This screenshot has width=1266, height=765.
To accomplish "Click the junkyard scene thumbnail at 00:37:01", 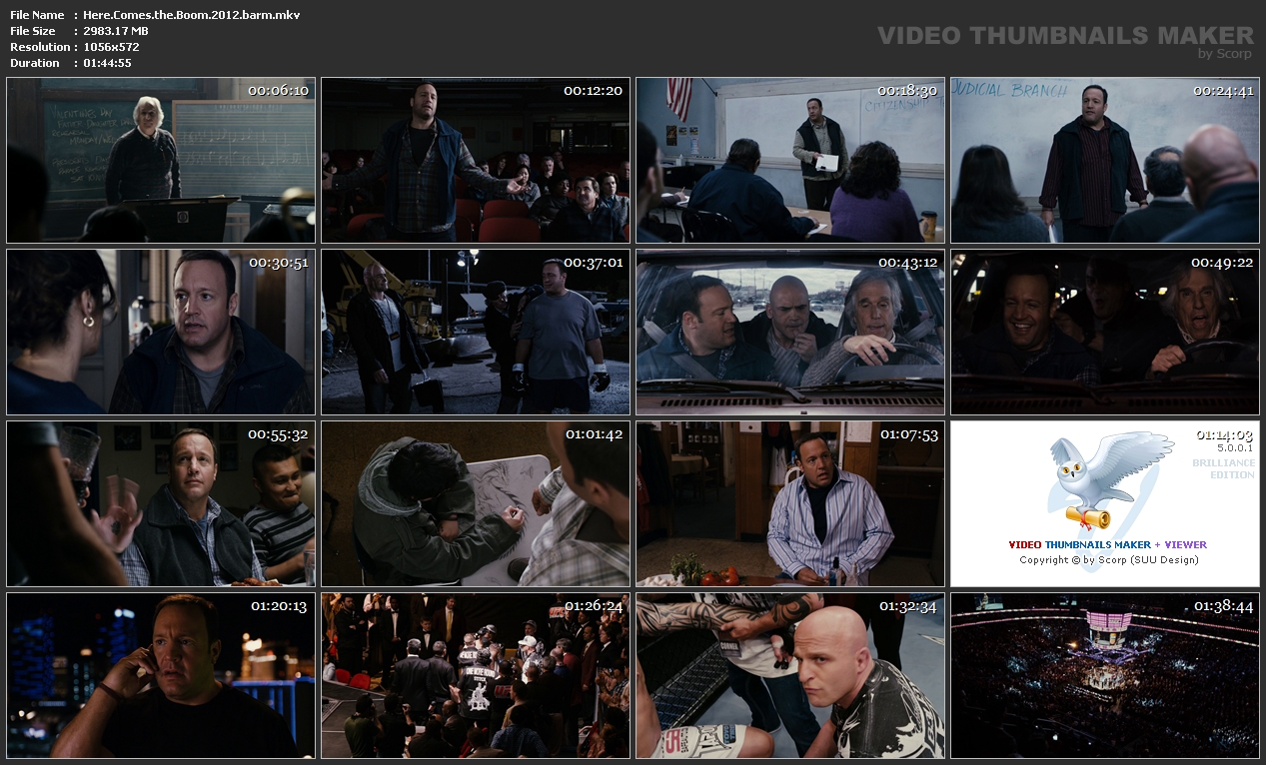I will (476, 332).
